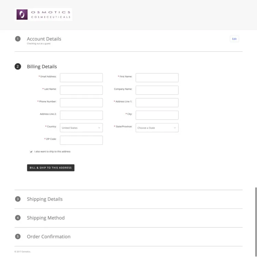
Task: Focus the City input field
Action: [x=157, y=115]
